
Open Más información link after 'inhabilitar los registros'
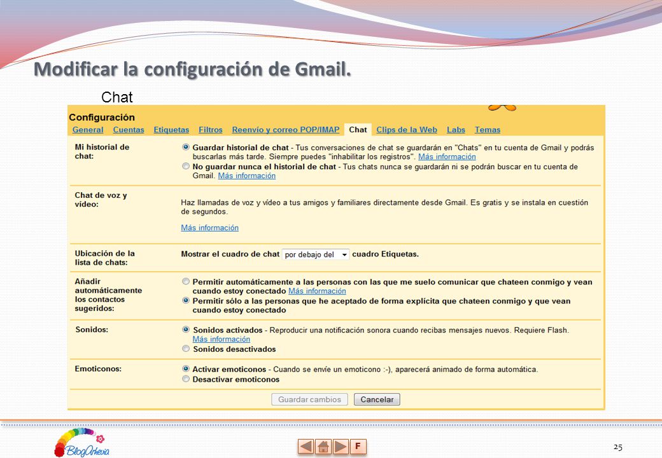pos(447,156)
